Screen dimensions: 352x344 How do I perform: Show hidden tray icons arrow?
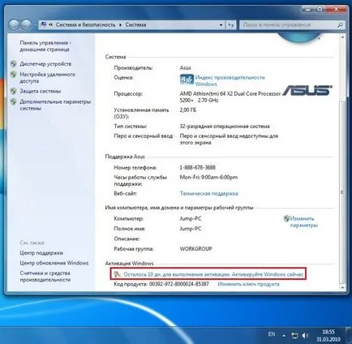coord(284,336)
